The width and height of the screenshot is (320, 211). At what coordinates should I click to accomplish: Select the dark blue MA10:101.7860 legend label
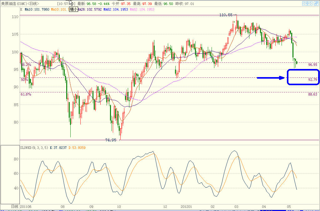37,9
